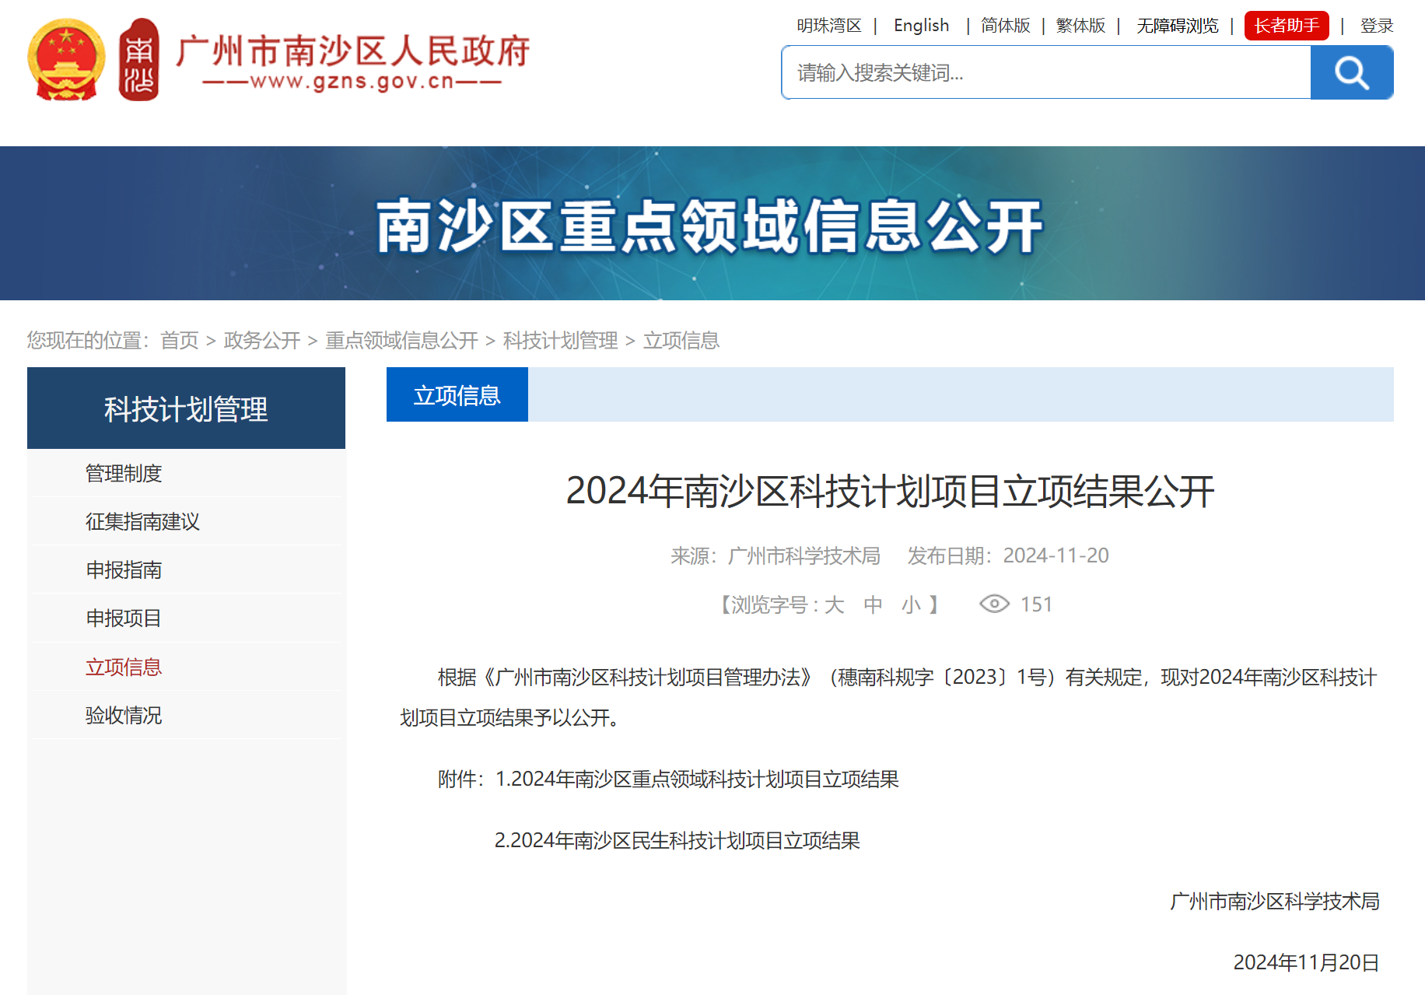Click the 登录 login link
The image size is (1425, 995).
pyautogui.click(x=1376, y=26)
